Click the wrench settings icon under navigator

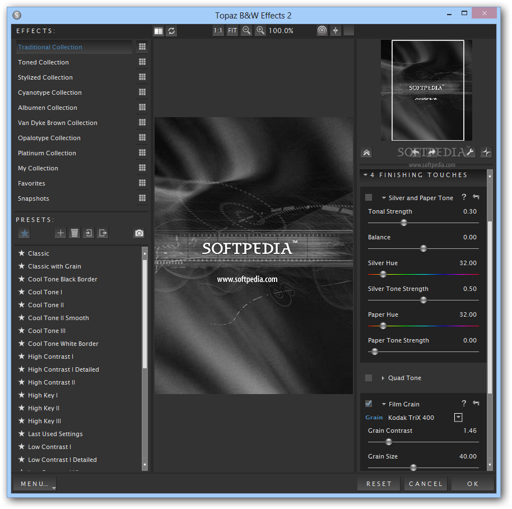tap(470, 152)
